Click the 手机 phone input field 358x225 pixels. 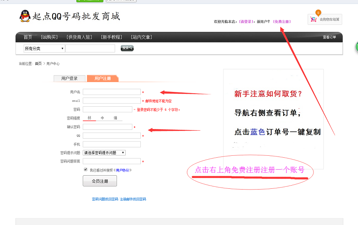click(112, 144)
